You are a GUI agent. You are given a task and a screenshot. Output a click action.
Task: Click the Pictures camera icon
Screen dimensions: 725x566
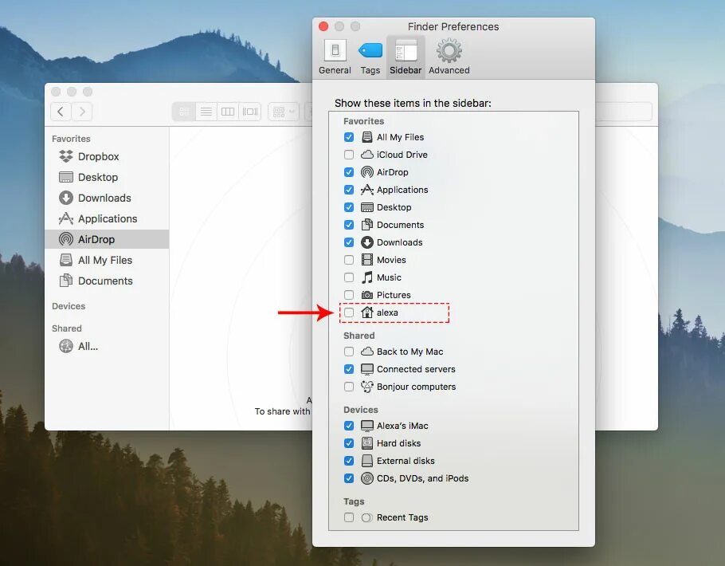pyautogui.click(x=367, y=295)
